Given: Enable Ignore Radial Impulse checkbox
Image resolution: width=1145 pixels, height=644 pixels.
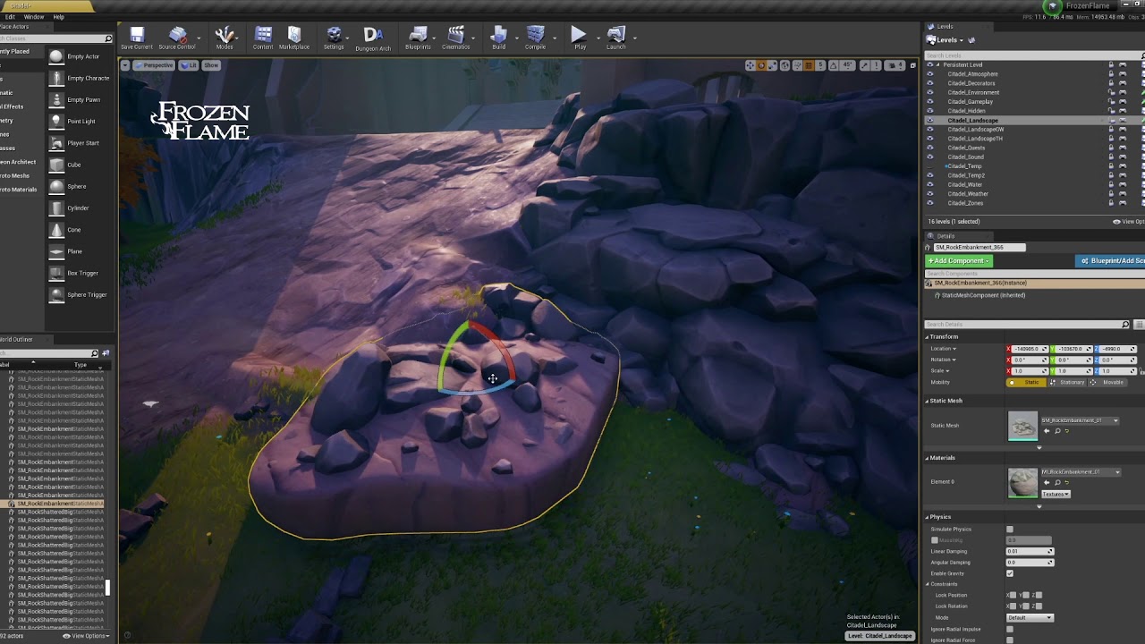Looking at the screenshot, I should coord(1010,629).
